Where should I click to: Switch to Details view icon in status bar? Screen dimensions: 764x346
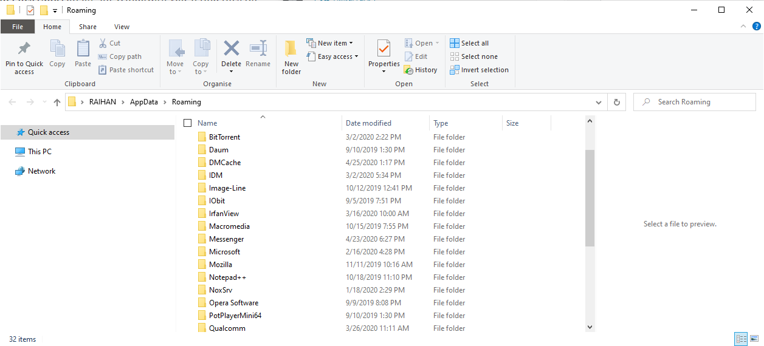741,339
